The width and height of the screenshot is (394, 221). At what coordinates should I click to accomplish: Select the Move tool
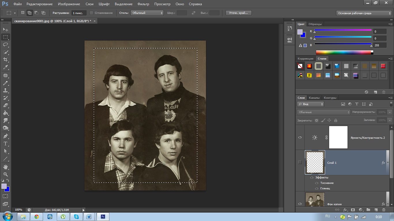pos(5,29)
